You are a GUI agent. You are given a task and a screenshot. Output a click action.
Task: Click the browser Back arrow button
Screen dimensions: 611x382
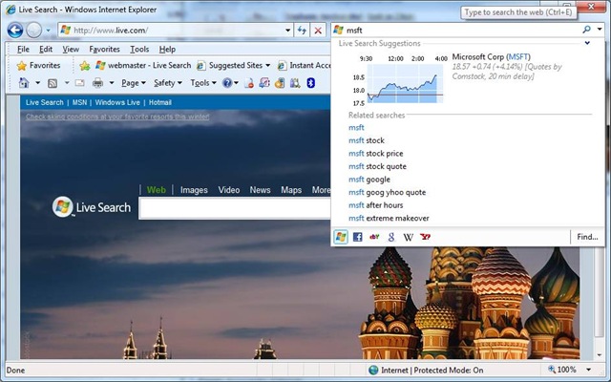click(15, 30)
